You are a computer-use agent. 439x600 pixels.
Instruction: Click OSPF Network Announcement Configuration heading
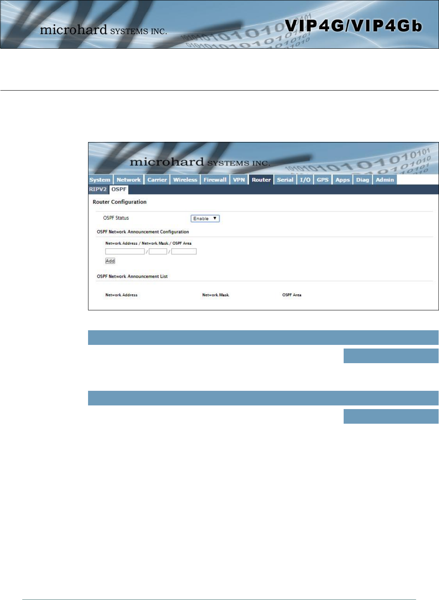[x=143, y=232]
